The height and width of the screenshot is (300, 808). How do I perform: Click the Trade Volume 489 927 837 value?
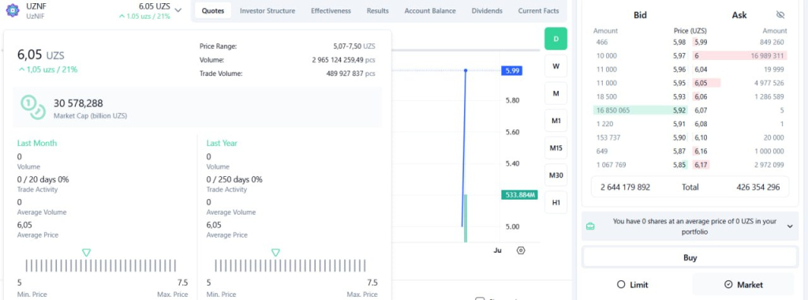pos(351,73)
